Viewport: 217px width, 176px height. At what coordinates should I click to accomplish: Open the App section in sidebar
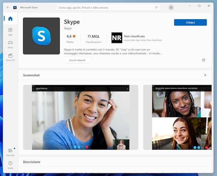click(x=10, y=32)
